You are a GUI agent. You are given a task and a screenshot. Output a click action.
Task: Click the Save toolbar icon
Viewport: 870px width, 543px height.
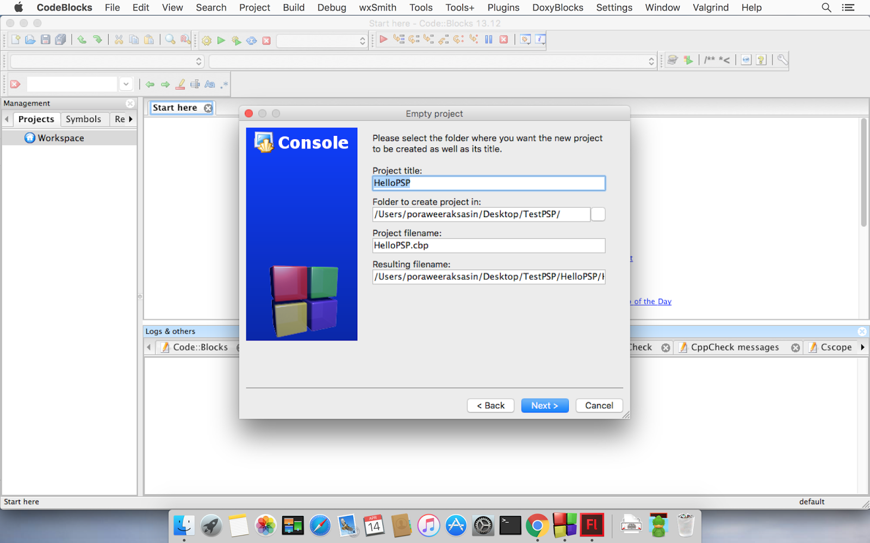point(46,40)
